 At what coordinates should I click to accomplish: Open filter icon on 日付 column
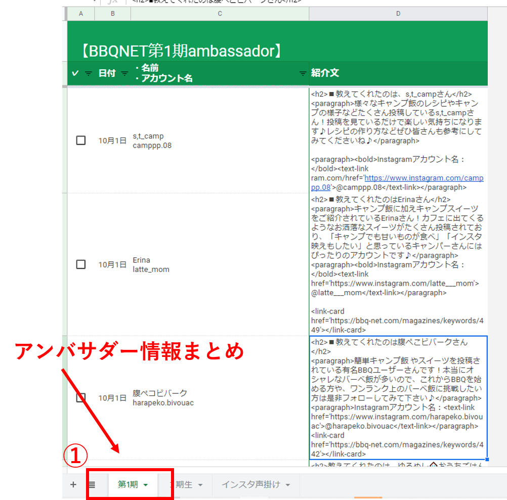(x=124, y=73)
